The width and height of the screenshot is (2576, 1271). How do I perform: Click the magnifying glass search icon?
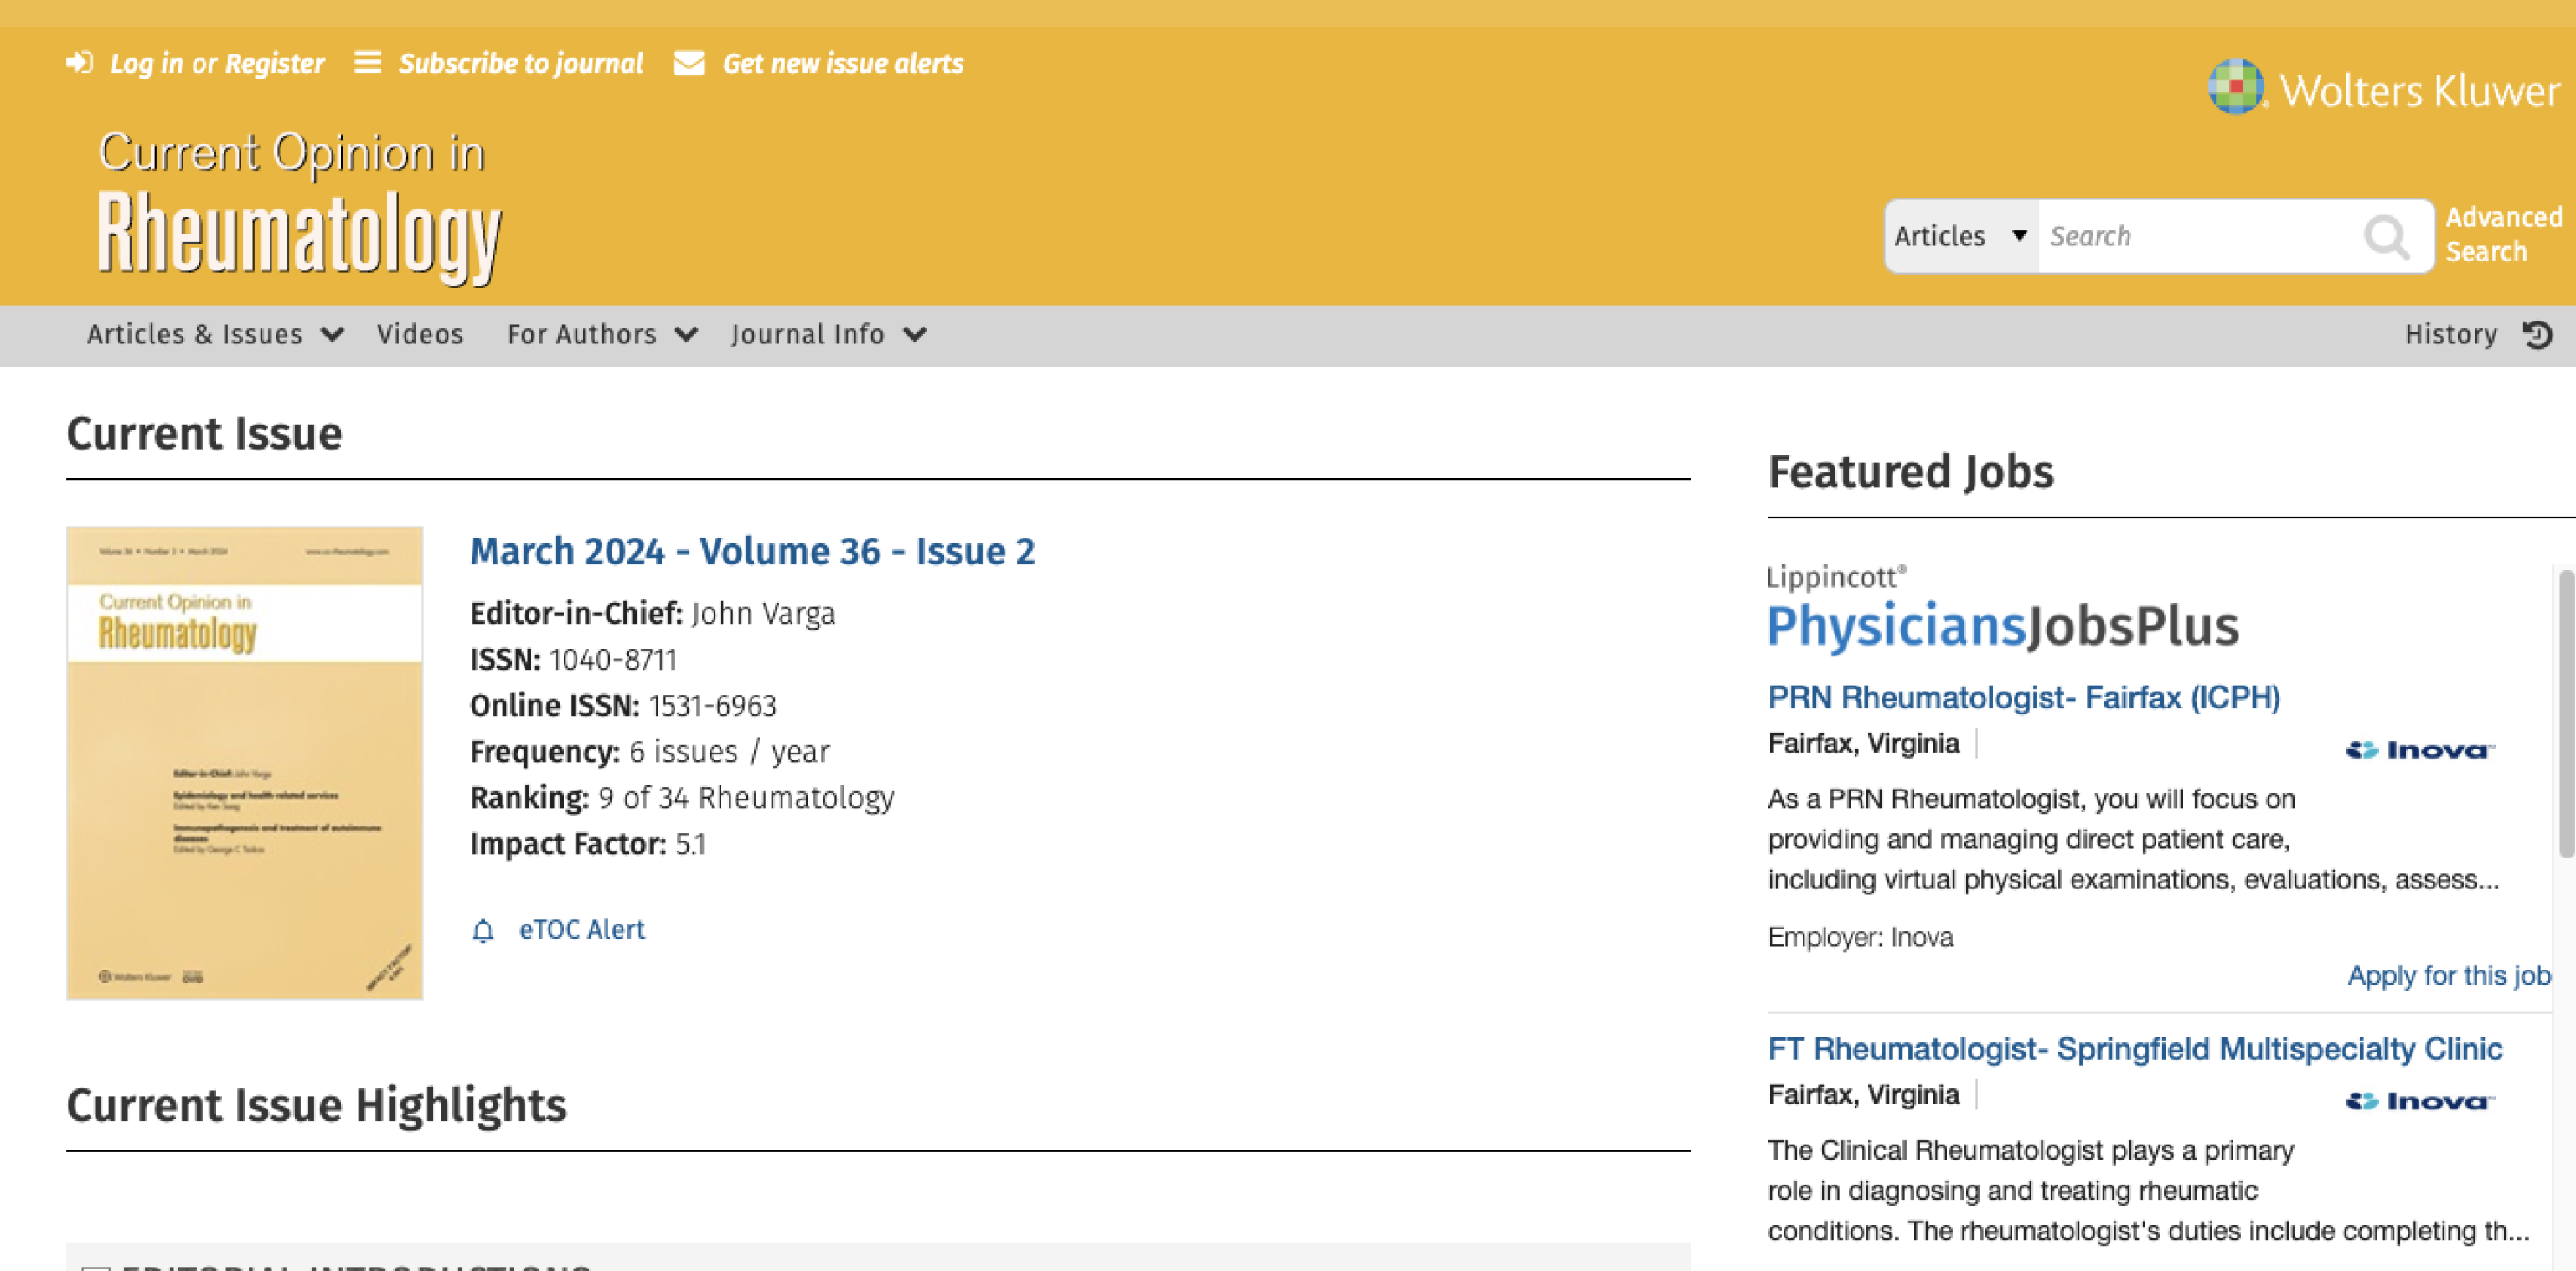(x=2387, y=237)
